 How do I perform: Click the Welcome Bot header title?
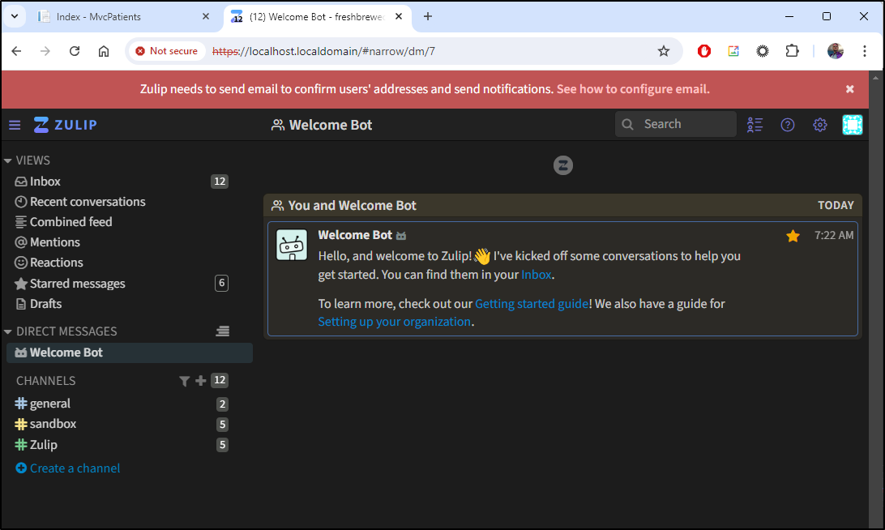click(x=331, y=125)
